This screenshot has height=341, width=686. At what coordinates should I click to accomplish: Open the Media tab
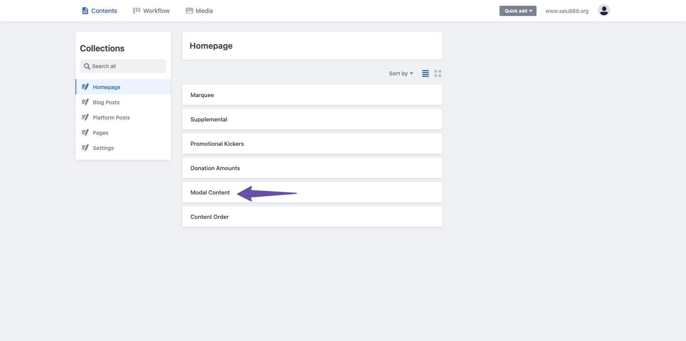199,11
